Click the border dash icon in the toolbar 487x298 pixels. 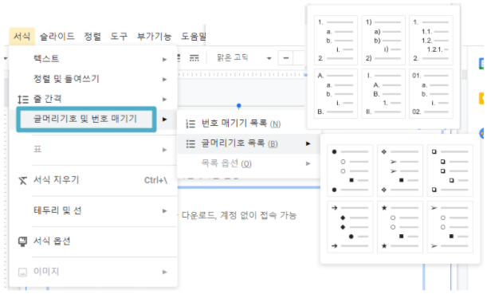click(x=194, y=58)
